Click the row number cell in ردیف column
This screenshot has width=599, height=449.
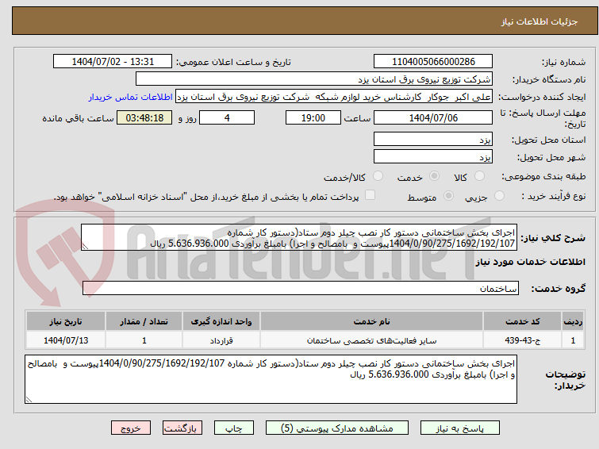573,340
